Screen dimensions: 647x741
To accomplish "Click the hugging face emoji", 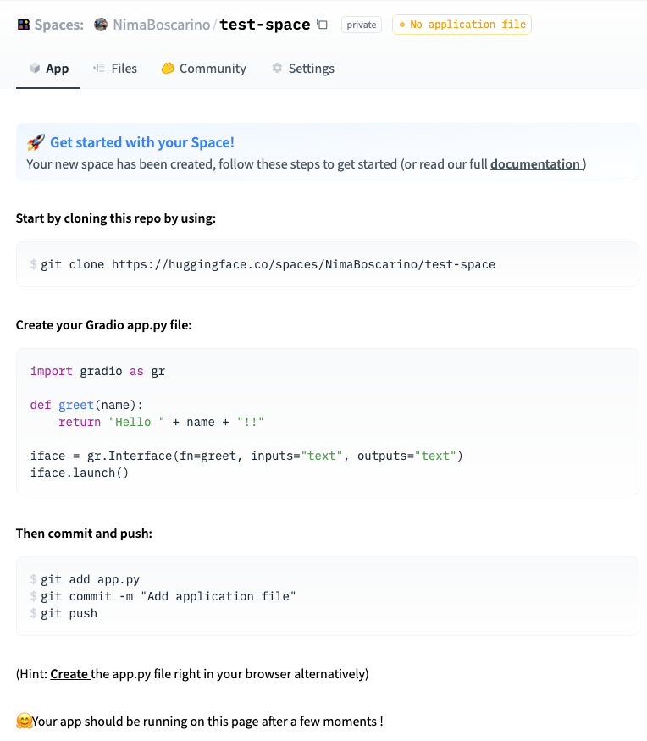I will [24, 722].
